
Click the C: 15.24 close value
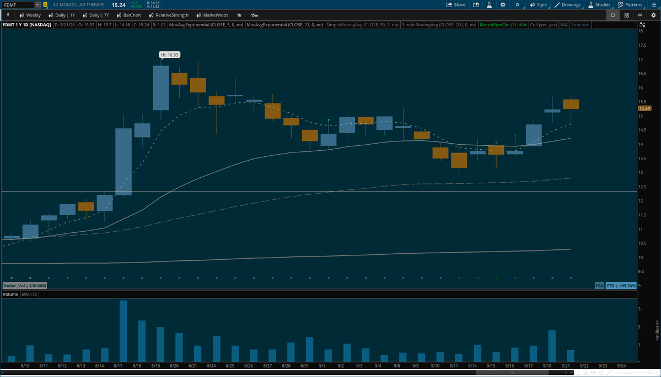[141, 25]
